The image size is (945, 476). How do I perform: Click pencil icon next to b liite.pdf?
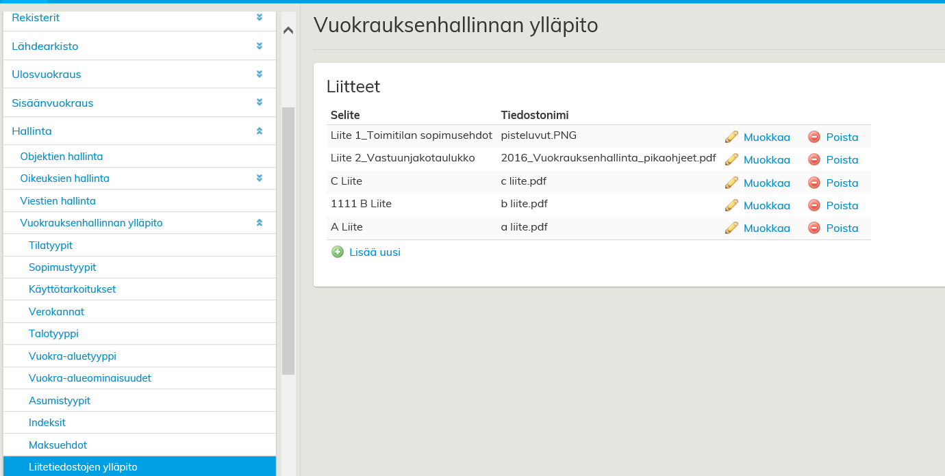coord(731,205)
